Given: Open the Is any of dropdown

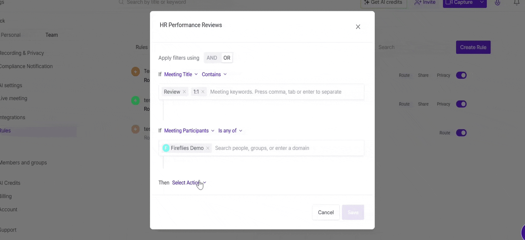Looking at the screenshot, I should 230,131.
